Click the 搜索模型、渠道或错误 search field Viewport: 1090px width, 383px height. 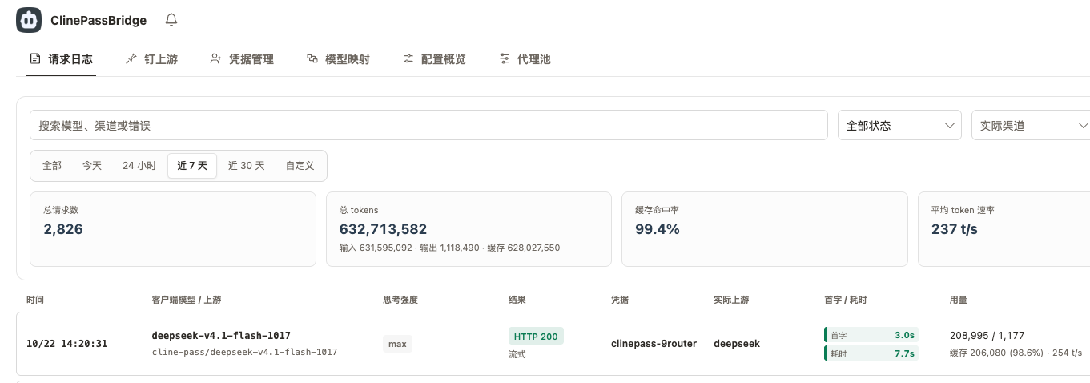(428, 126)
